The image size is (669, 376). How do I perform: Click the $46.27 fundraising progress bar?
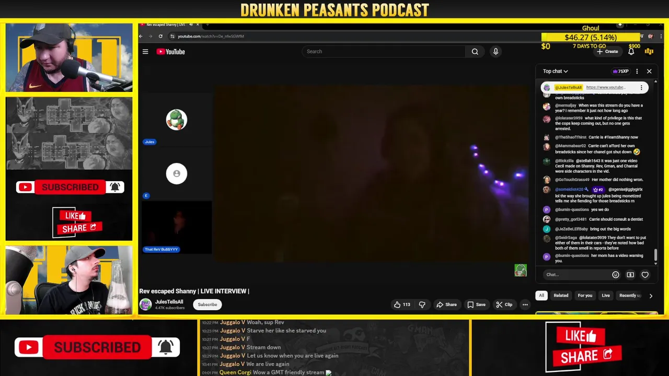[x=591, y=37]
